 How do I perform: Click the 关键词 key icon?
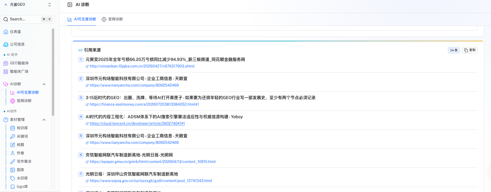click(x=13, y=136)
